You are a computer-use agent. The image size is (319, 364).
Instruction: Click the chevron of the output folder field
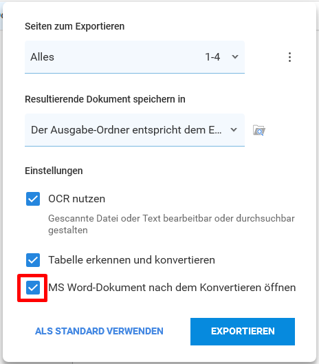coord(234,130)
